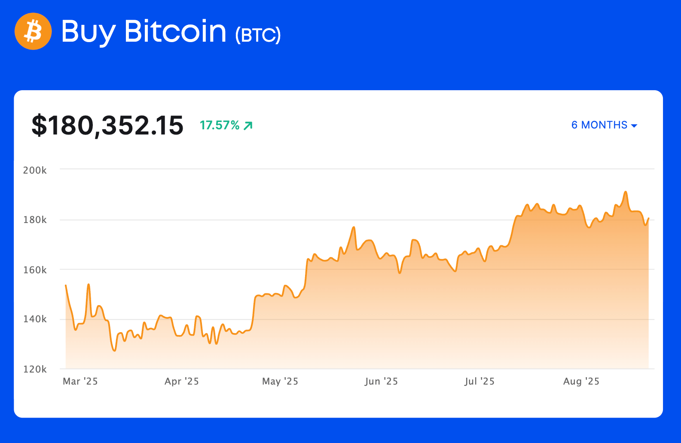Click the (BTC) ticker symbol text
Screen dimensions: 681x443
tap(258, 35)
